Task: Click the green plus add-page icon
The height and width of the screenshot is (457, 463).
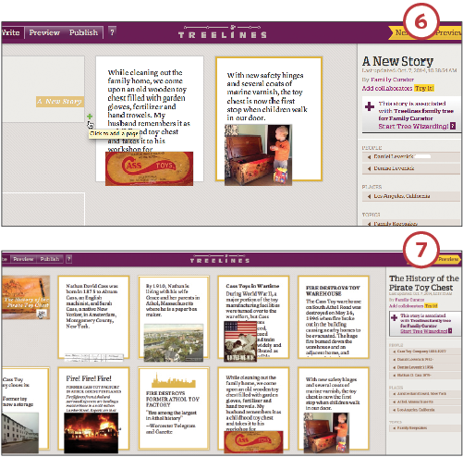Action: (90, 117)
